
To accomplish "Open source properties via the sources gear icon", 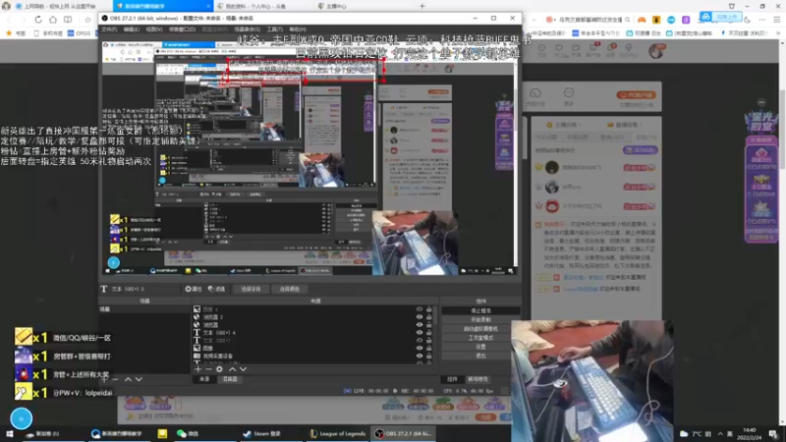I will [219, 369].
